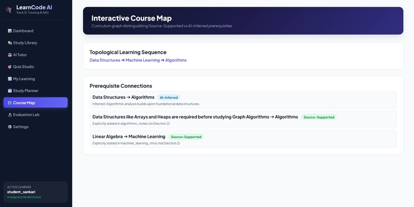Go to Study Library
414x207 pixels.
point(35,43)
